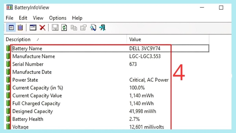
Task: Open the Help menu
Action: coord(77,18)
